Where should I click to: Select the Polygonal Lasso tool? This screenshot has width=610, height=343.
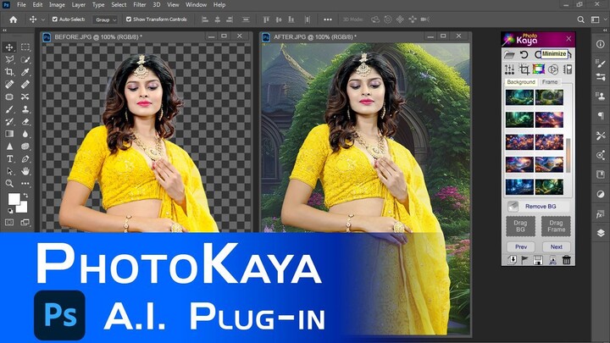tap(9, 59)
